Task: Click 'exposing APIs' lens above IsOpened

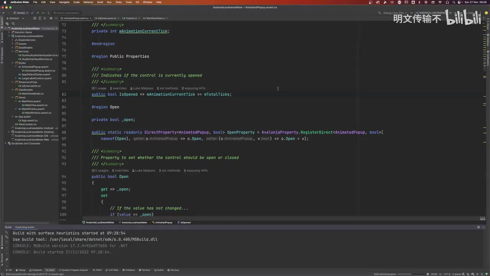Action: pyautogui.click(x=193, y=88)
